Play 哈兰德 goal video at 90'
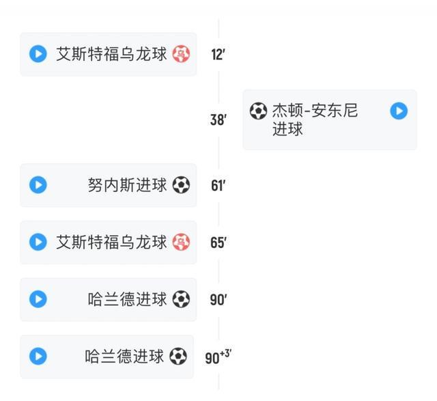 pyautogui.click(x=38, y=299)
